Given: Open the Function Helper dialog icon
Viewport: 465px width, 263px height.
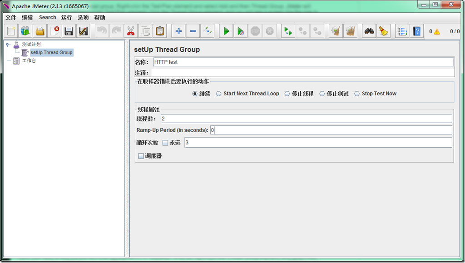Looking at the screenshot, I should (402, 31).
